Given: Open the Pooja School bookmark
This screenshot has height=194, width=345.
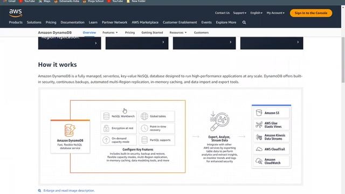Looking at the screenshot, I should 93,1.
